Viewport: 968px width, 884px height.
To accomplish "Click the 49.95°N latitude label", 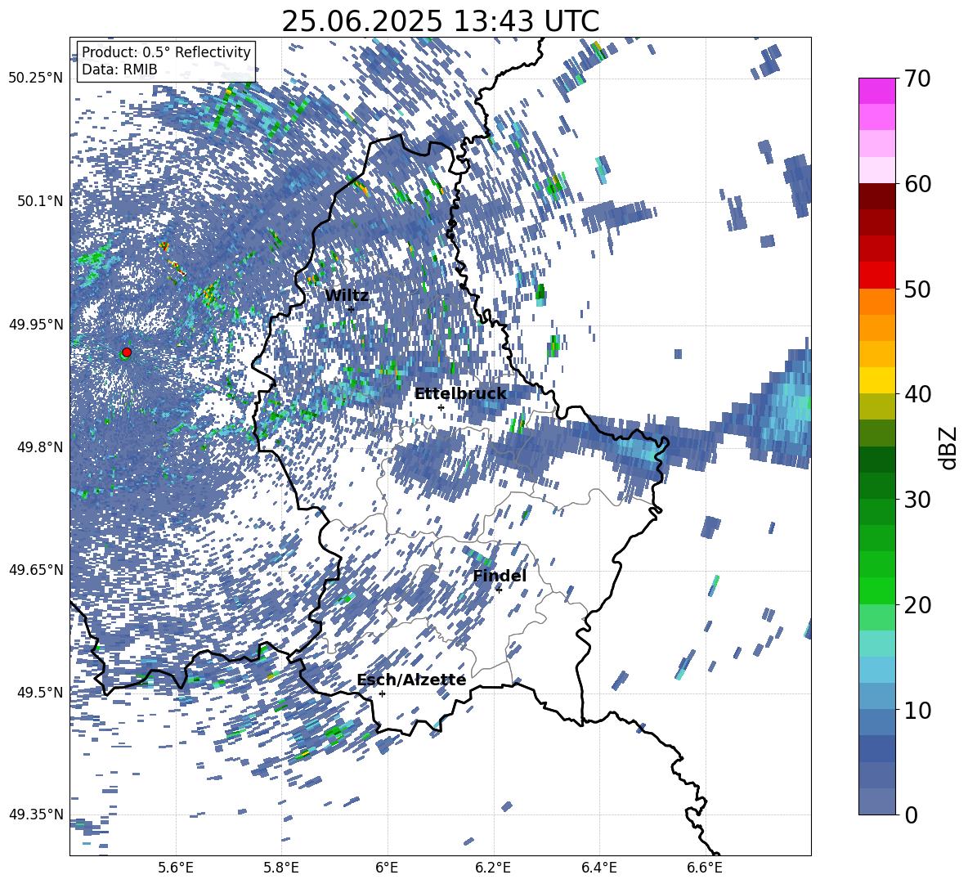I will point(36,324).
